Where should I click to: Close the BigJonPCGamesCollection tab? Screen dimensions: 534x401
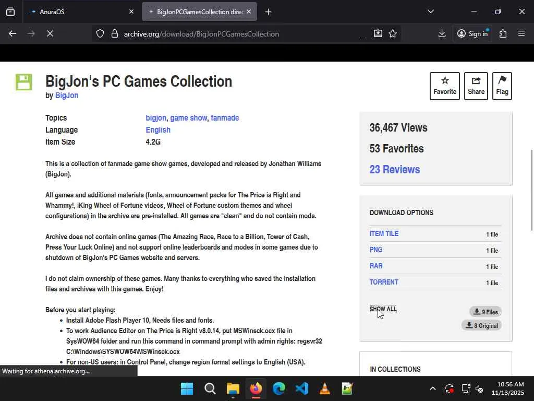tap(249, 11)
